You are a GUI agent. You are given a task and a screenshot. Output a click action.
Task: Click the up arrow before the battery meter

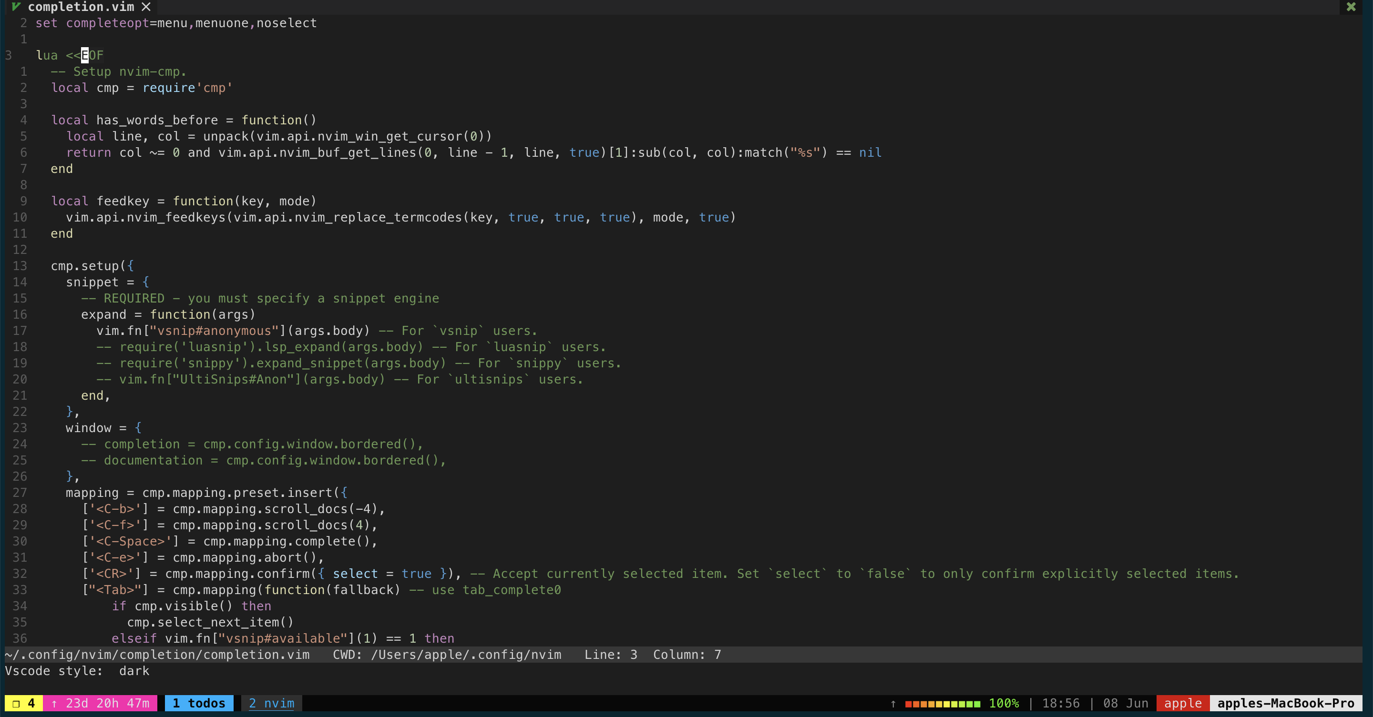[x=893, y=704]
